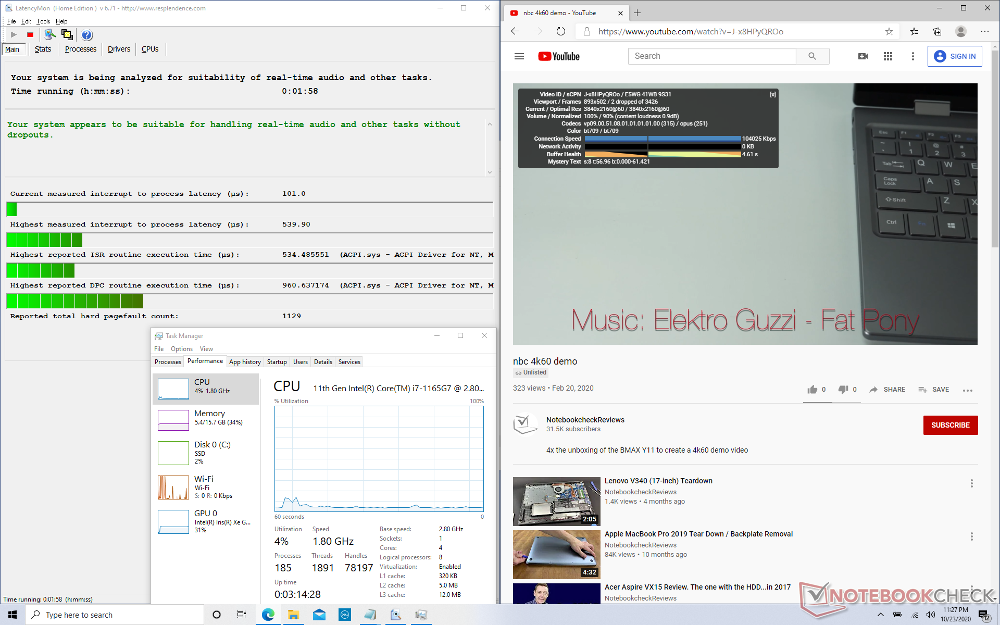
Task: Open Edge collections icon
Action: pos(938,31)
